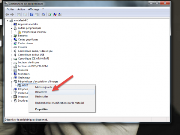Viewport: 180px width, 135px height.
Task: Click the scan for hardware changes icon
Action: pos(43,15)
